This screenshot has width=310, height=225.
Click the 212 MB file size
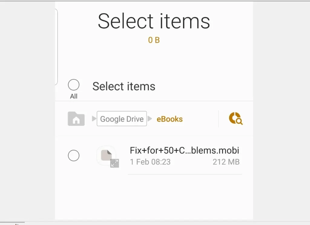(x=226, y=162)
